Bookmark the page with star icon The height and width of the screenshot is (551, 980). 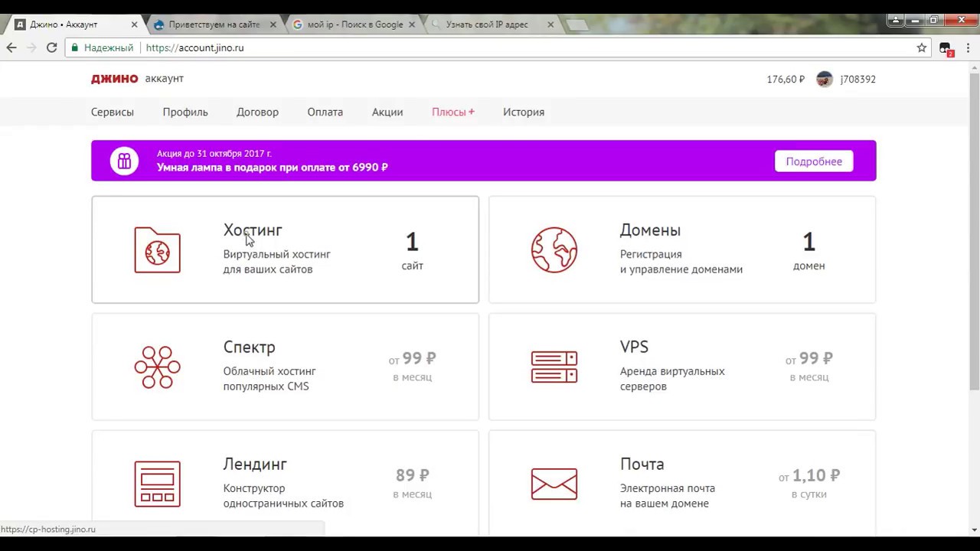[x=922, y=47]
